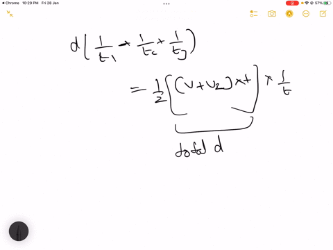Tap the Fri 28 Jan date text
The image size is (333, 250).
click(50, 3)
